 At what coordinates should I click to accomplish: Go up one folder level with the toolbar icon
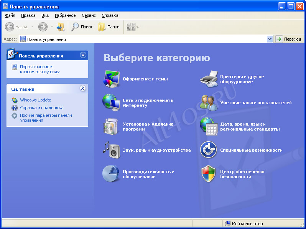61,27
